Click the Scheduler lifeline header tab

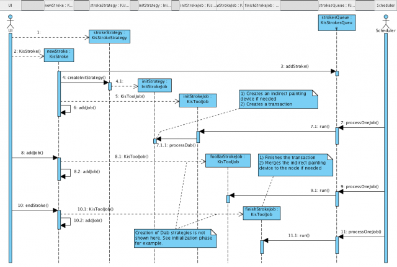click(385, 5)
